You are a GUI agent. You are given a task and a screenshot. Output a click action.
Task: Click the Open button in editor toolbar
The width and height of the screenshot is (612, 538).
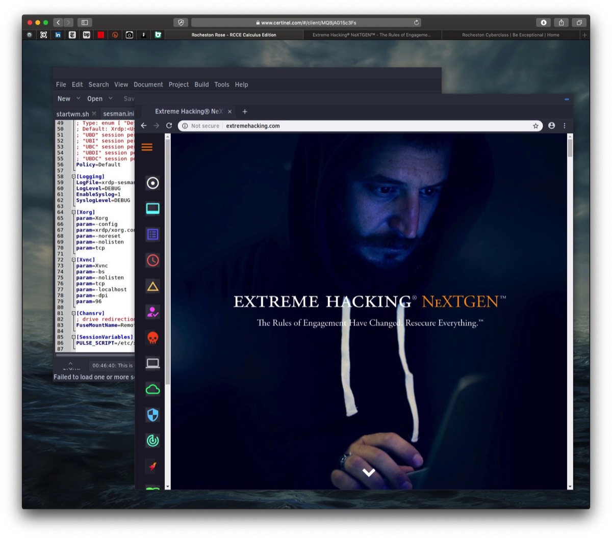coord(95,99)
